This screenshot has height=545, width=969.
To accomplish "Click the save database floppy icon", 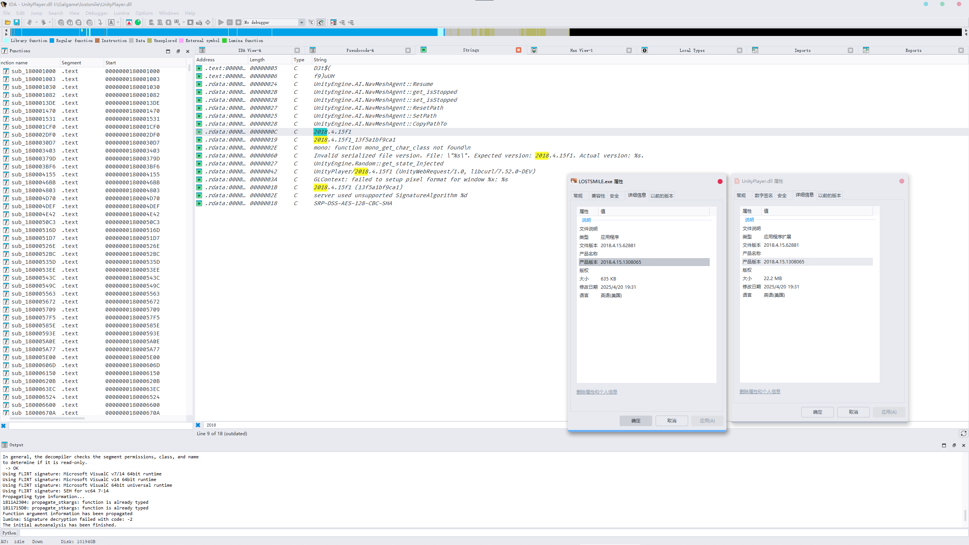I will click(17, 22).
